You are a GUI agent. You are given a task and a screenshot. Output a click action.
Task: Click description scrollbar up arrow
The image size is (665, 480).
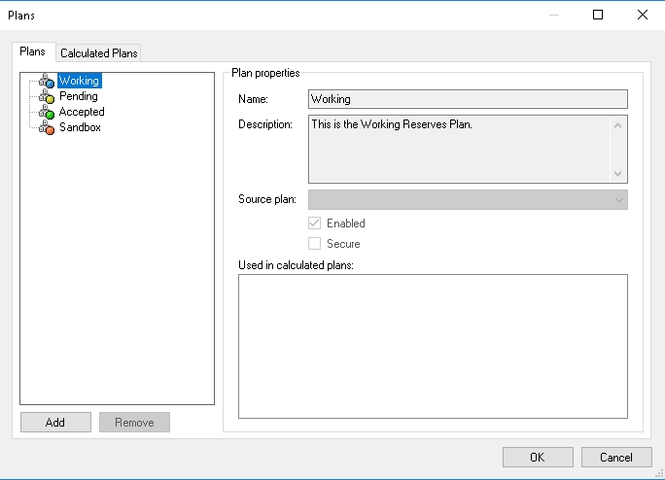tap(618, 125)
